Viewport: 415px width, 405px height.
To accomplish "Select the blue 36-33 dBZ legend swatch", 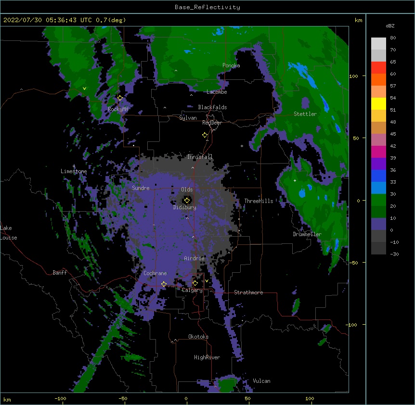I will click(x=378, y=176).
